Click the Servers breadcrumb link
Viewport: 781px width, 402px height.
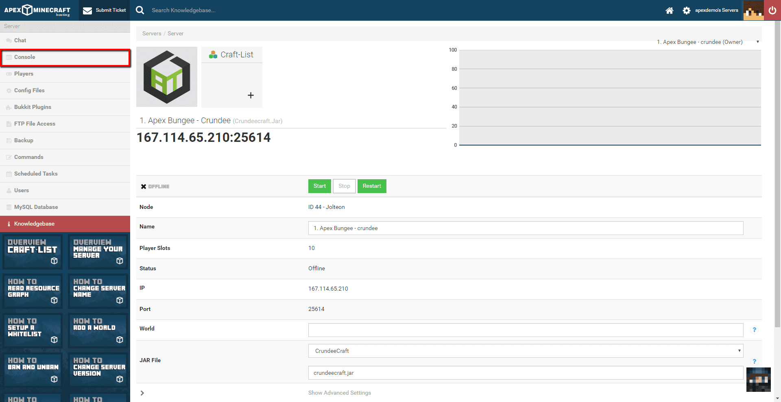tap(152, 33)
